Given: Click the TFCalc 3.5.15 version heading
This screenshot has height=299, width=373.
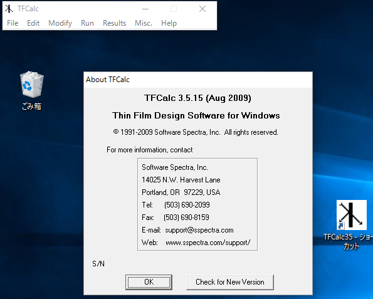Looking at the screenshot, I should click(x=197, y=98).
